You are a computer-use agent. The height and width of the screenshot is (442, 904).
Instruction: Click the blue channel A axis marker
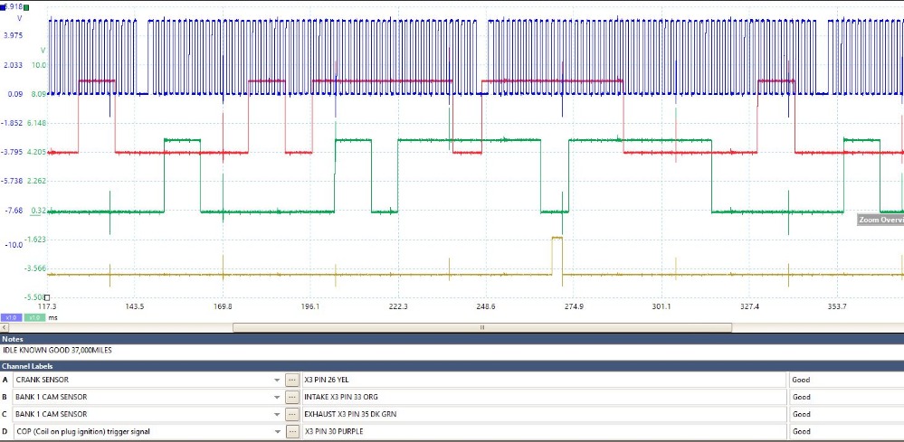(x=4, y=6)
